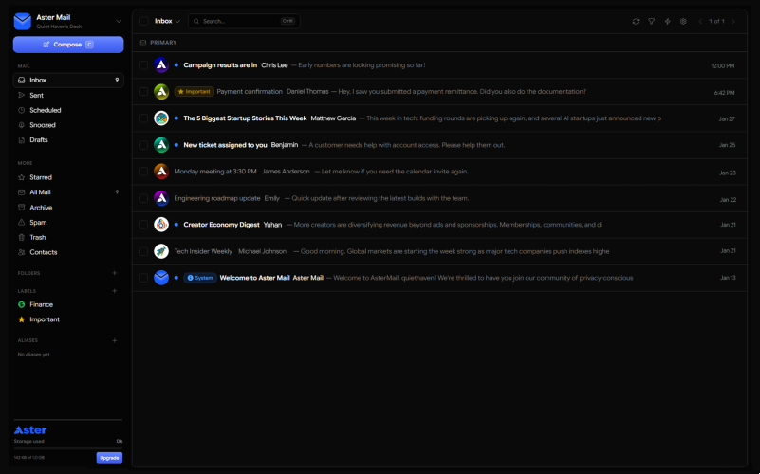Viewport: 760px width, 474px height.
Task: Click the Archive box icon
Action: point(21,208)
